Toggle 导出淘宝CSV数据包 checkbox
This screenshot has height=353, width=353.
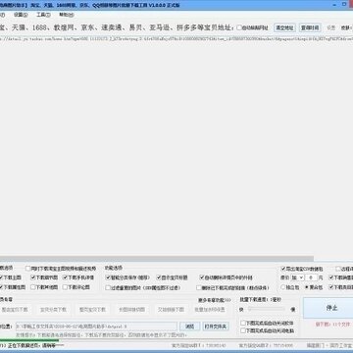click(x=302, y=269)
